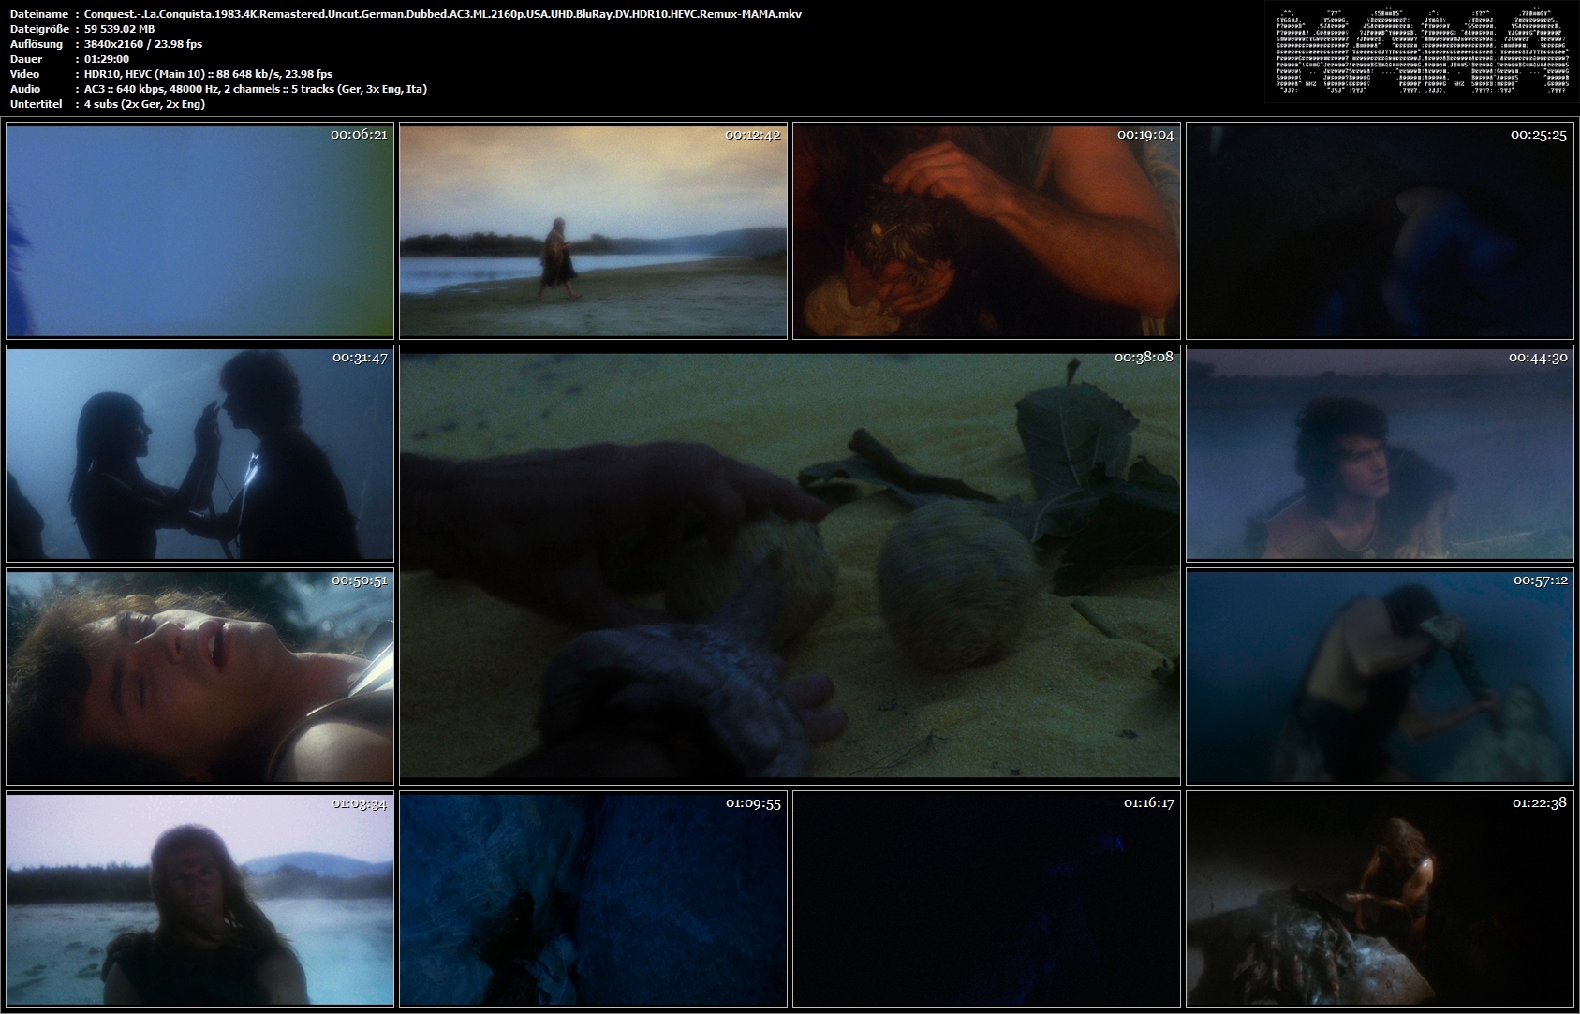This screenshot has width=1580, height=1014.
Task: Click the HDR10, HEVC video details line
Action: point(208,74)
